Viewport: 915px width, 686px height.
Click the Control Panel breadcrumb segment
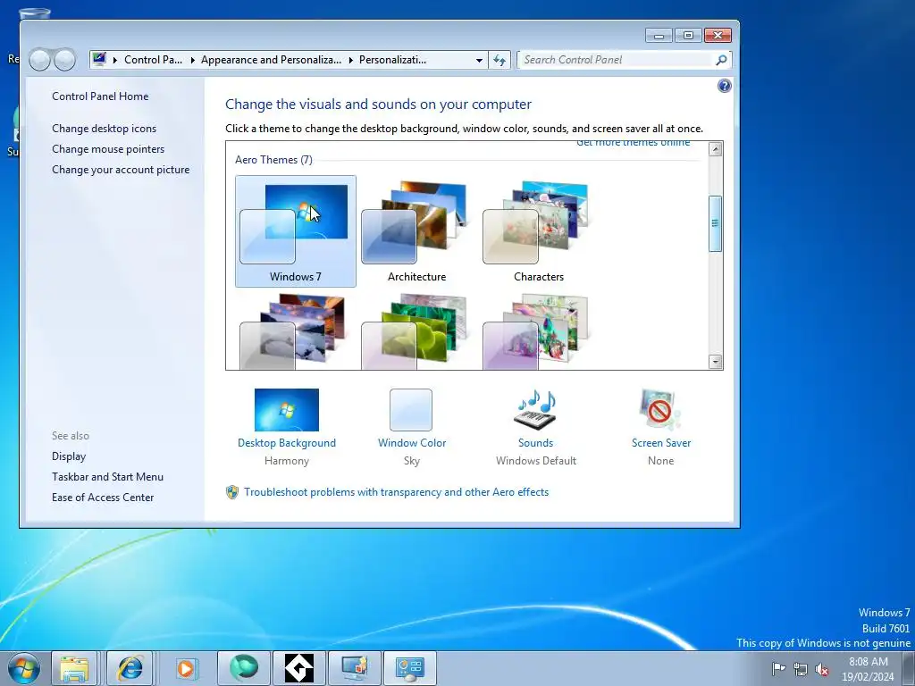153,60
